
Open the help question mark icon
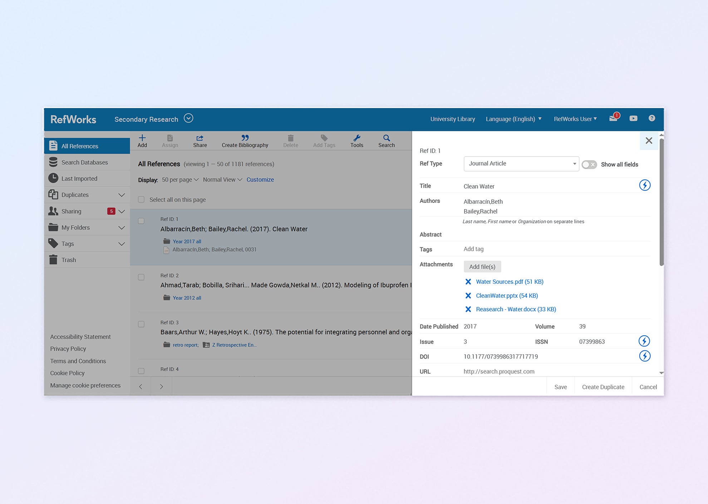coord(652,118)
